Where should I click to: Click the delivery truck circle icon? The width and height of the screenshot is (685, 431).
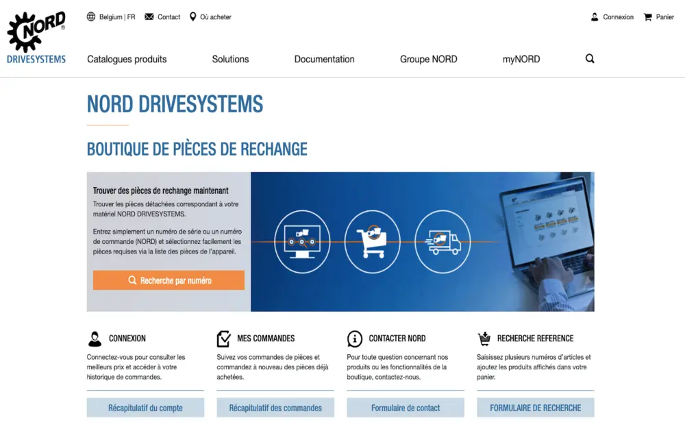click(x=443, y=242)
